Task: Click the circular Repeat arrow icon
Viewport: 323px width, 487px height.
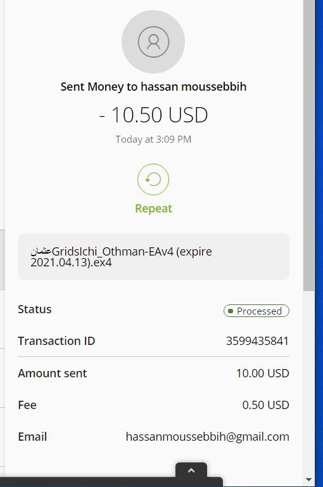Action: tap(153, 179)
